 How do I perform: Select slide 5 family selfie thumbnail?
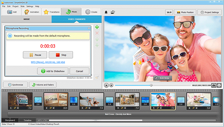click(x=163, y=101)
